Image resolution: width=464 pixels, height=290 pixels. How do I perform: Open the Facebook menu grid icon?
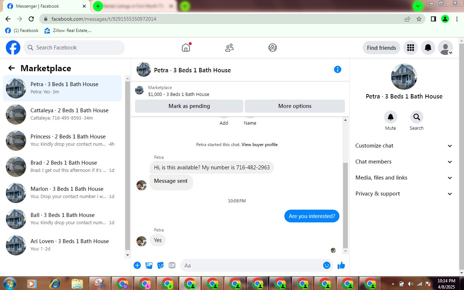(411, 48)
